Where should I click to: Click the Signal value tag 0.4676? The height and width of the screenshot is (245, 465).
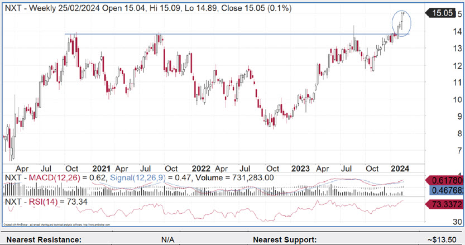447,190
